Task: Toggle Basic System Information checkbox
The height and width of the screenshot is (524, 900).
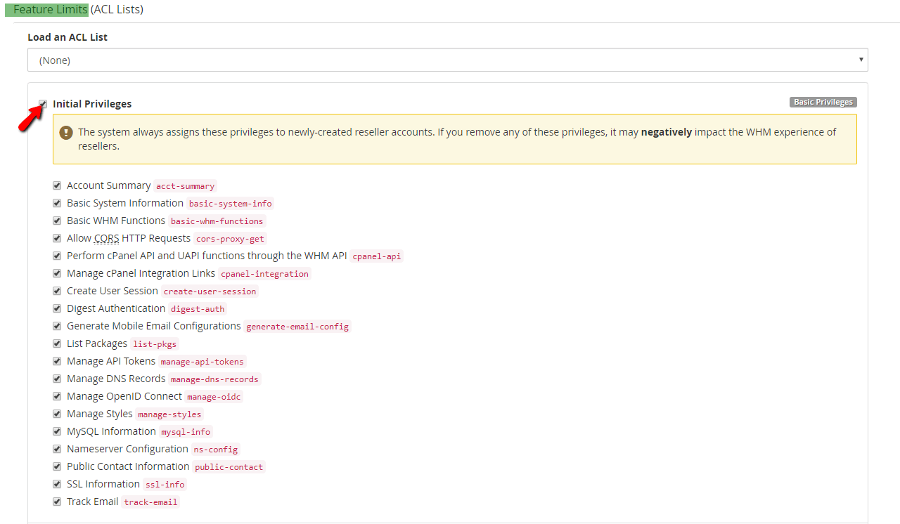Action: pos(57,204)
